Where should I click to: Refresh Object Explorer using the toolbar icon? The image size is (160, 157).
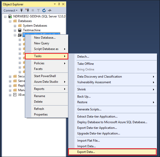(44, 11)
